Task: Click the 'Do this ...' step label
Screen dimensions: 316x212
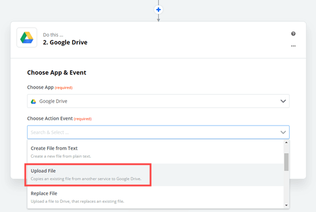Action: click(x=53, y=35)
